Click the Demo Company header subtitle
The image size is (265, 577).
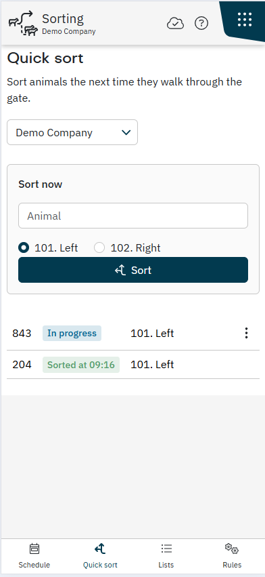[x=69, y=32]
